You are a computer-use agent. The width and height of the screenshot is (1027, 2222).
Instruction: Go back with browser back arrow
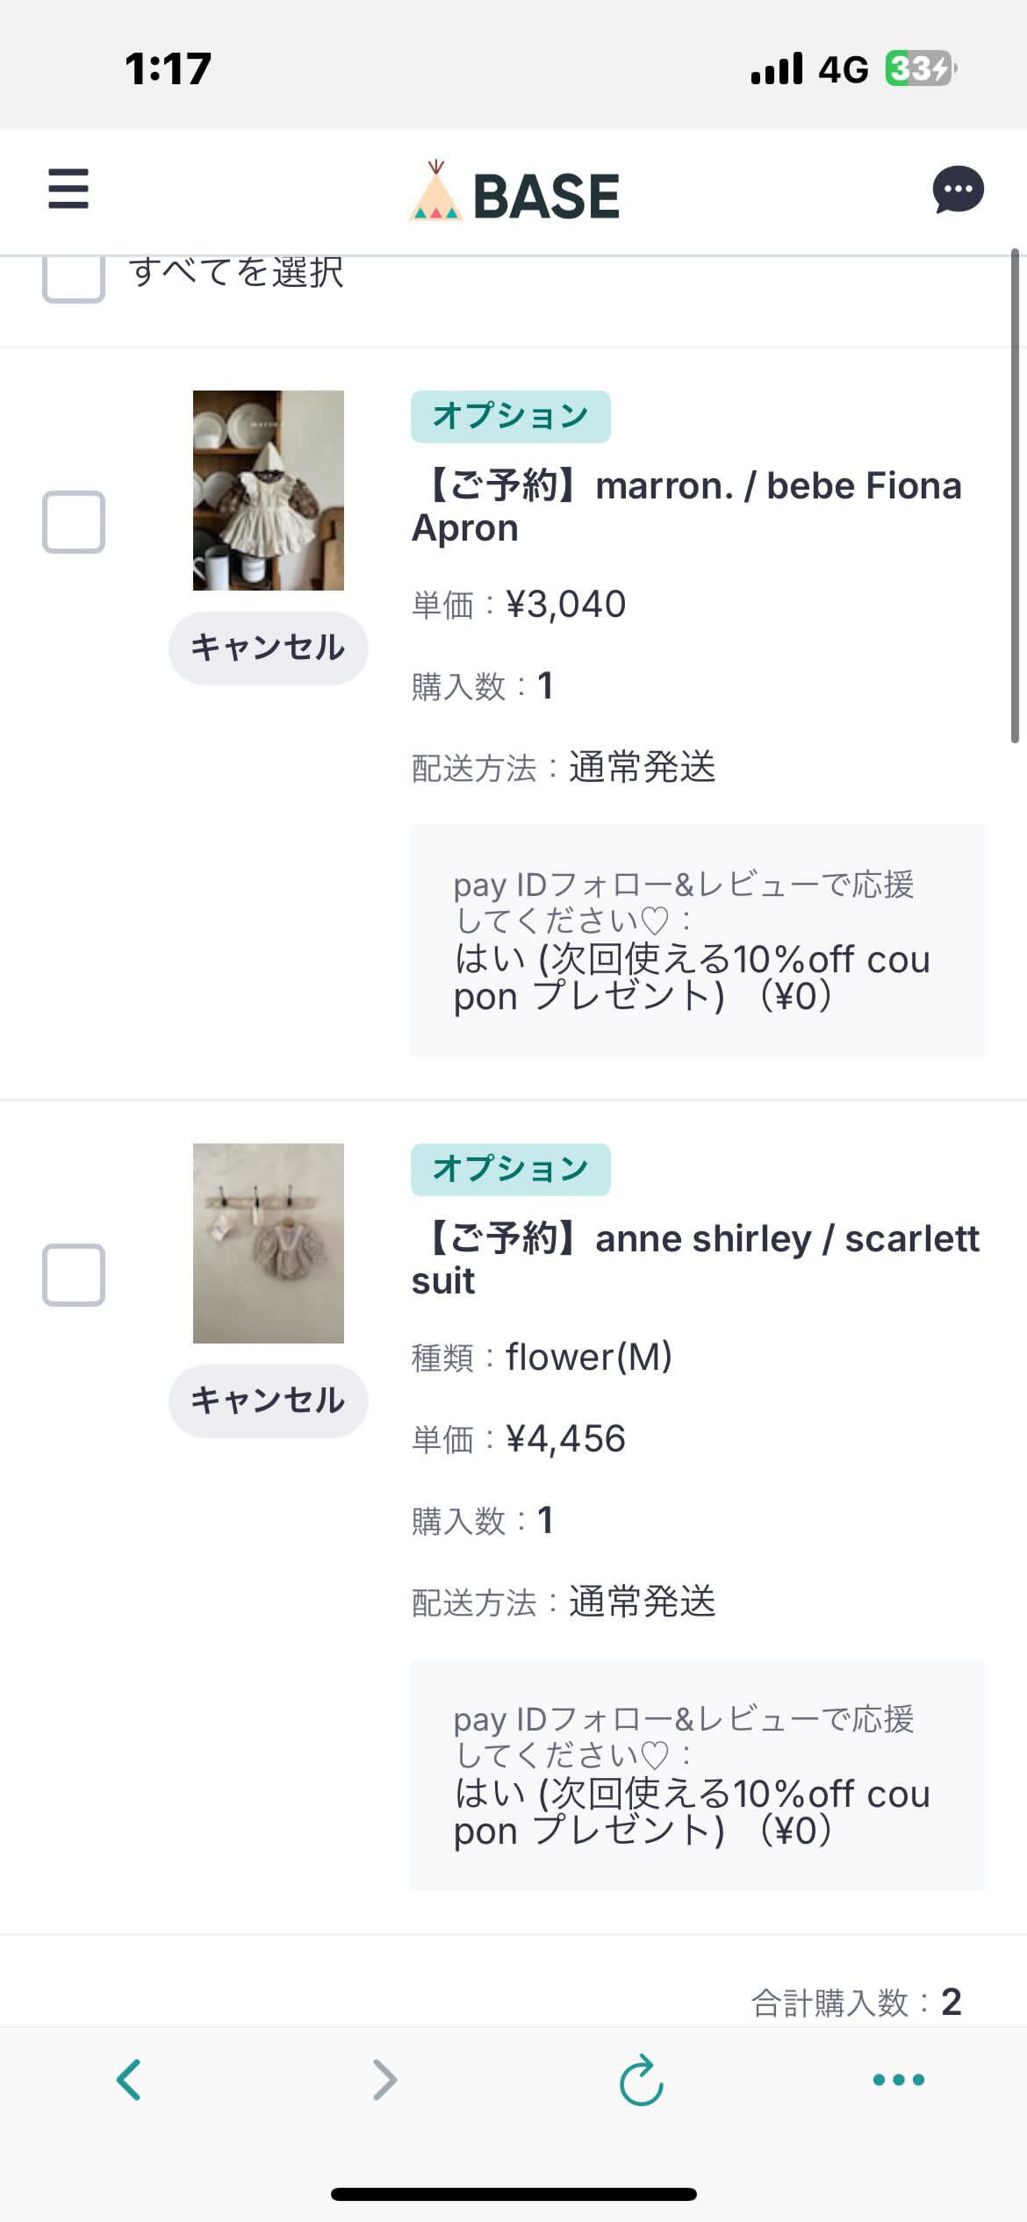tap(129, 2079)
